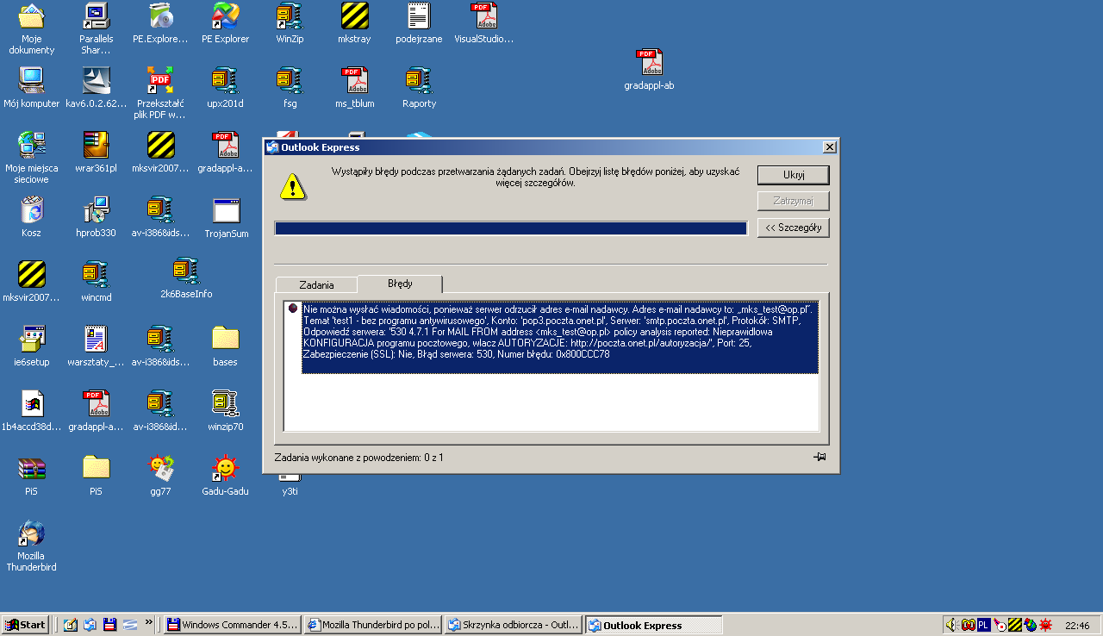
Task: Switch to Windows Commander 4.5 taskbar button
Action: point(233,625)
